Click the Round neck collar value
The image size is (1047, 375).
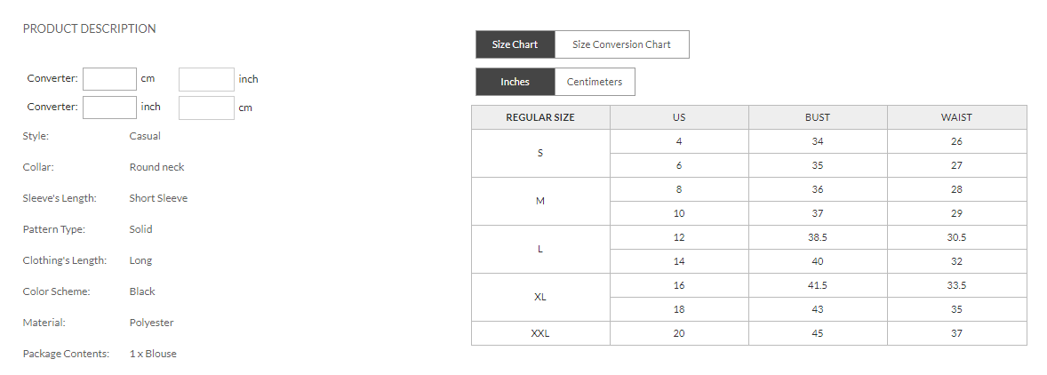(156, 167)
